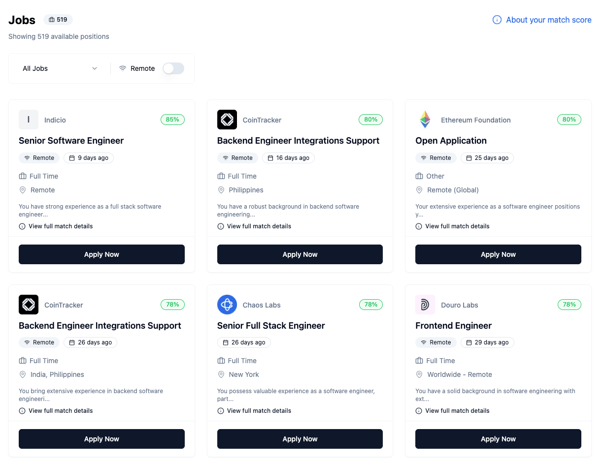Click location pin icon beside New York

(x=221, y=374)
